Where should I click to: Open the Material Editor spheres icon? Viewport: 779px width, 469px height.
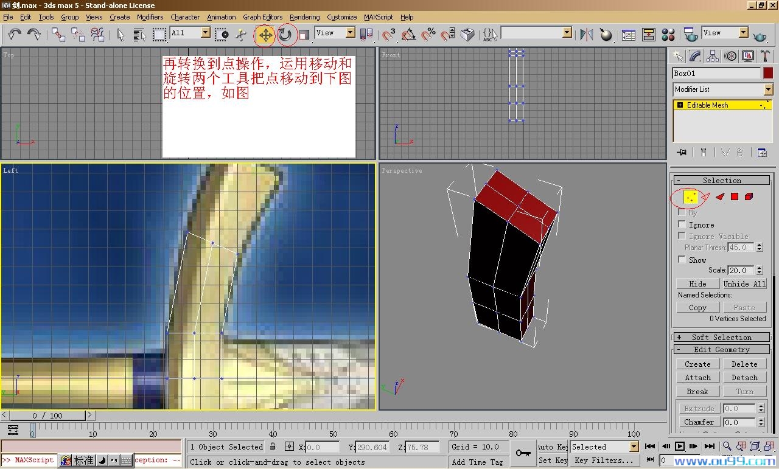point(668,35)
